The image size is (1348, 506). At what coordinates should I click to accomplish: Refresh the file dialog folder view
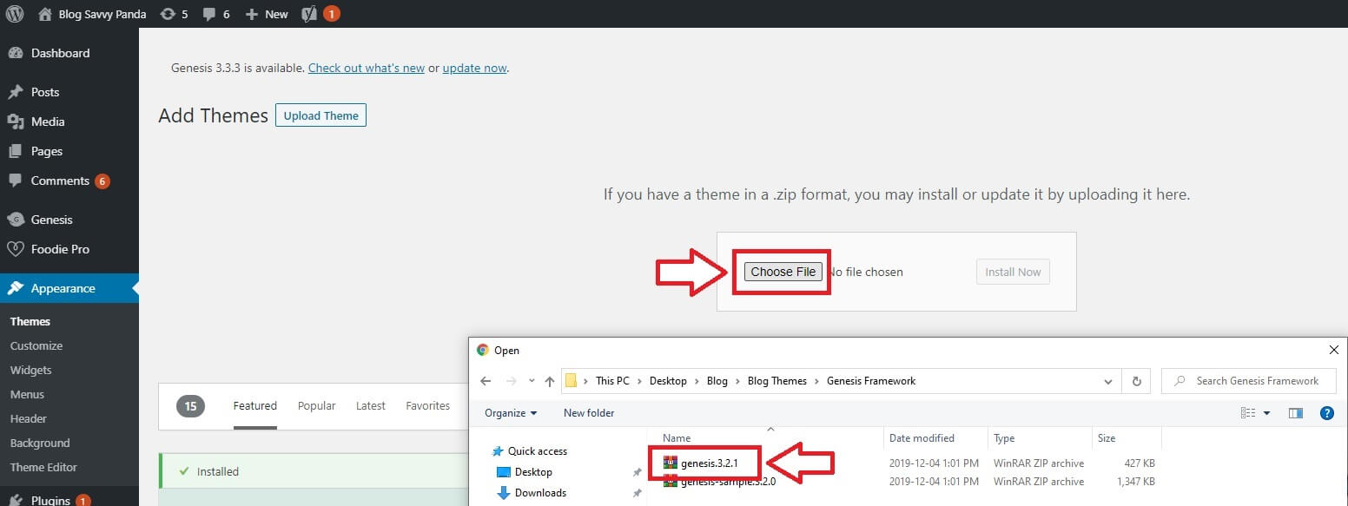pyautogui.click(x=1136, y=381)
